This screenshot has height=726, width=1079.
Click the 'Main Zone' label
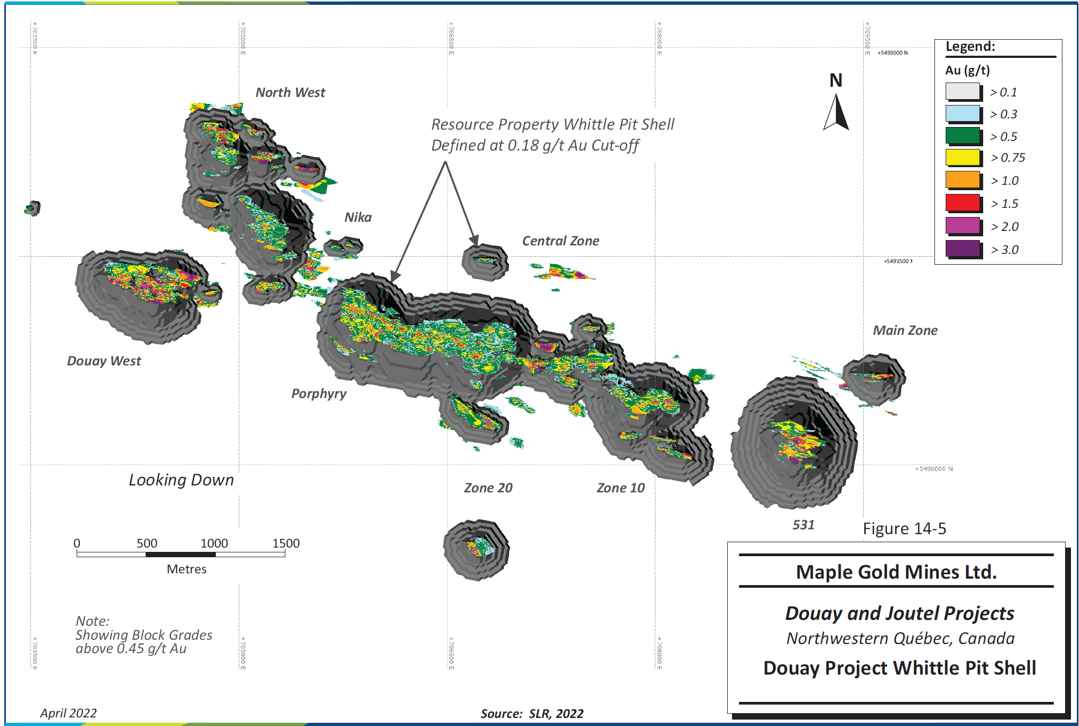tap(905, 331)
